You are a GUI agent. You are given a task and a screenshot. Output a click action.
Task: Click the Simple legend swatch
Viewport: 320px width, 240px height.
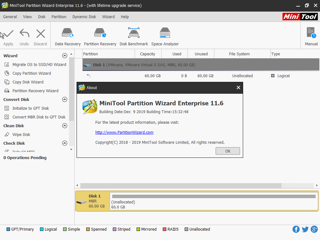point(65,229)
